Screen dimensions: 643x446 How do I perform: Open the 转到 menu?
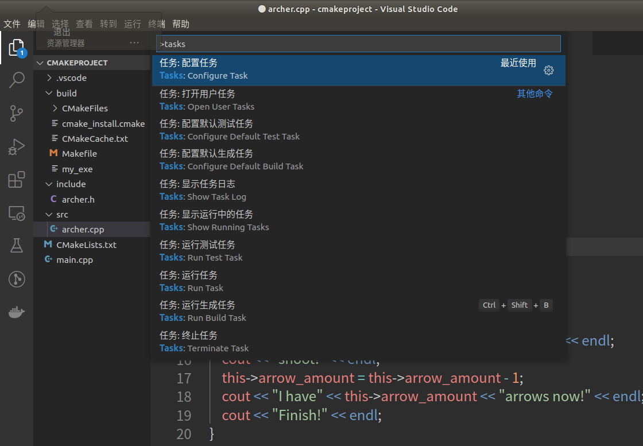click(109, 24)
